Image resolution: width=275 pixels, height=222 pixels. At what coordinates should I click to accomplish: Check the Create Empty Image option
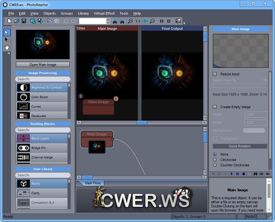point(215,107)
